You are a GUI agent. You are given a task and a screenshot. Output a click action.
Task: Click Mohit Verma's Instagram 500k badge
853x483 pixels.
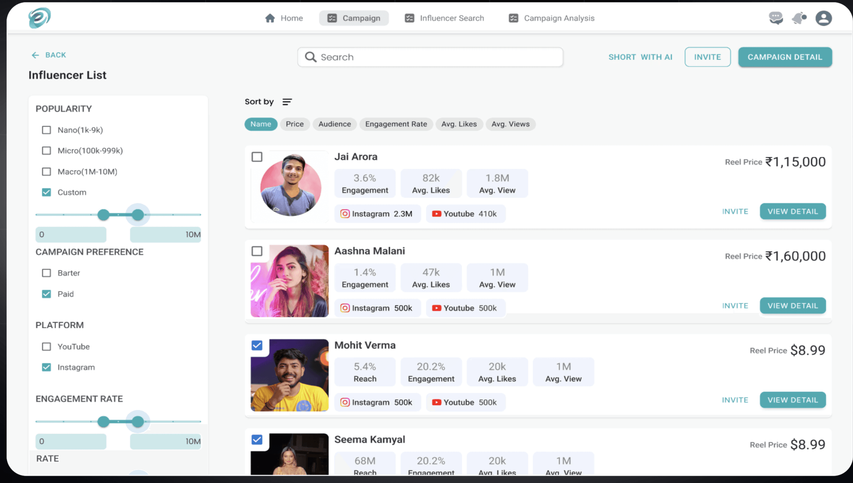[x=377, y=403]
